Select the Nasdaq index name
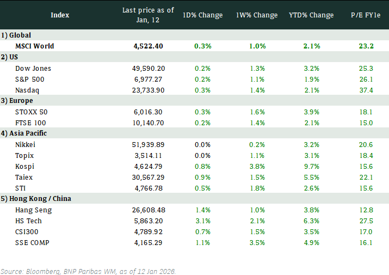 click(28, 90)
